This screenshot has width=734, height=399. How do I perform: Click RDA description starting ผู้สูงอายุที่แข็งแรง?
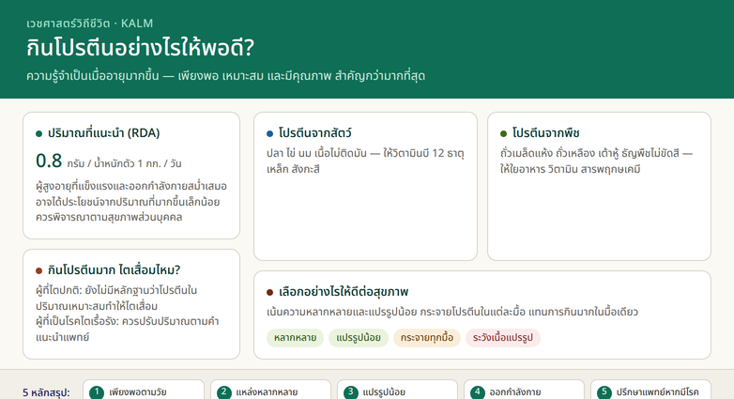[131, 201]
